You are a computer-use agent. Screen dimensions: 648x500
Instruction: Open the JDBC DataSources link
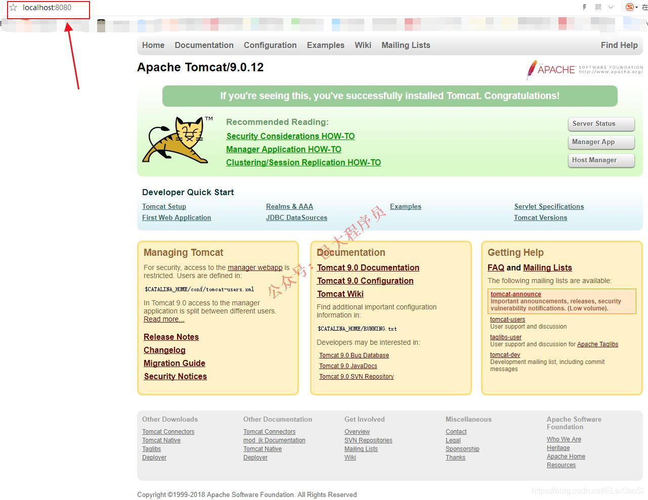(x=296, y=217)
